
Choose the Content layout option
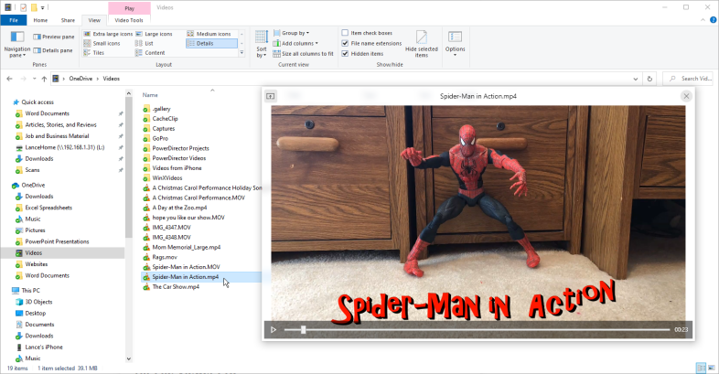tap(150, 53)
